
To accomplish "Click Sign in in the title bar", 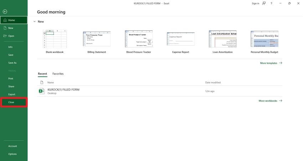I will (x=256, y=4).
